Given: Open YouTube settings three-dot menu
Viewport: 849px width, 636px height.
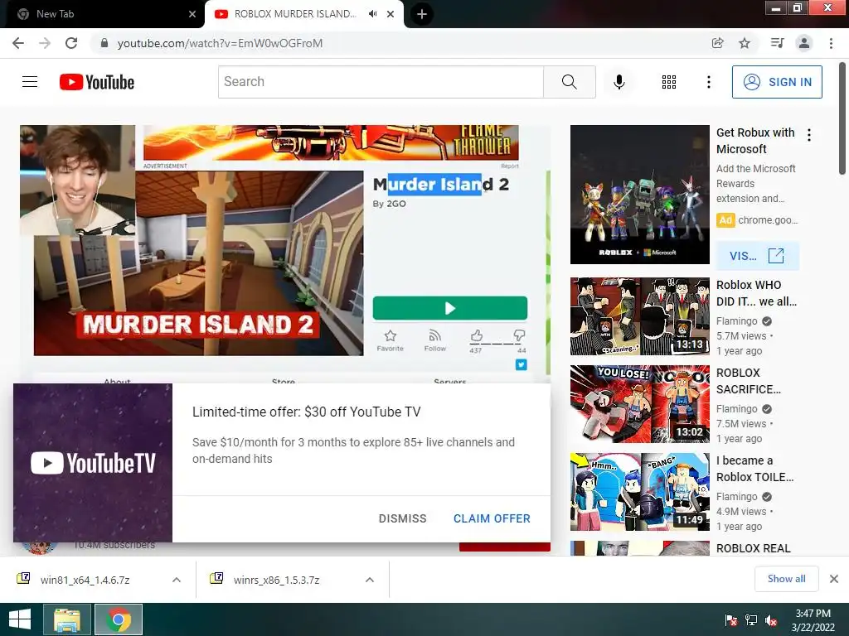Looking at the screenshot, I should [x=708, y=82].
